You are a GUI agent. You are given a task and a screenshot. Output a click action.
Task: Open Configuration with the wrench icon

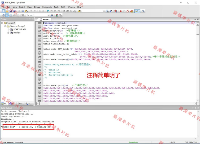pos(143,11)
